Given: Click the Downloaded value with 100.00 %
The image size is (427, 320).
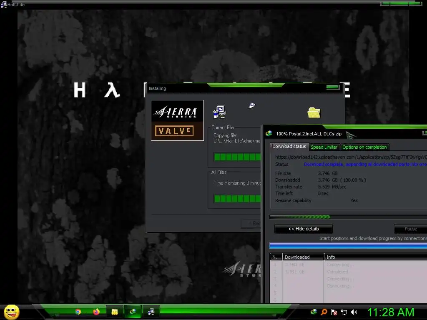Looking at the screenshot, I should (342, 180).
